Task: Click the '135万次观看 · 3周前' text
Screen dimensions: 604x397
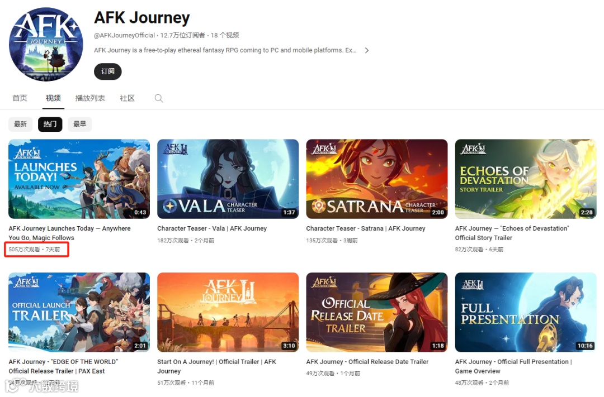Action: coord(332,241)
